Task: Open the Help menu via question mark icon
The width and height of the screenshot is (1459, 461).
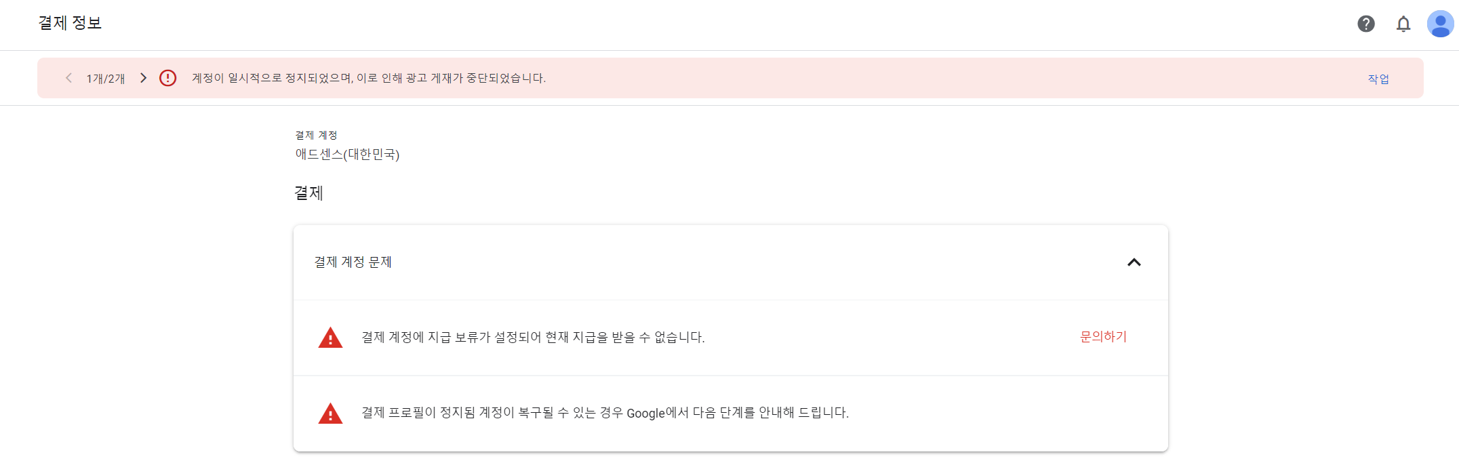Action: [x=1366, y=24]
